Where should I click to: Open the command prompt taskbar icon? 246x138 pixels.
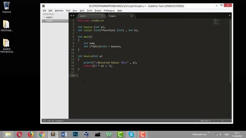97,135
